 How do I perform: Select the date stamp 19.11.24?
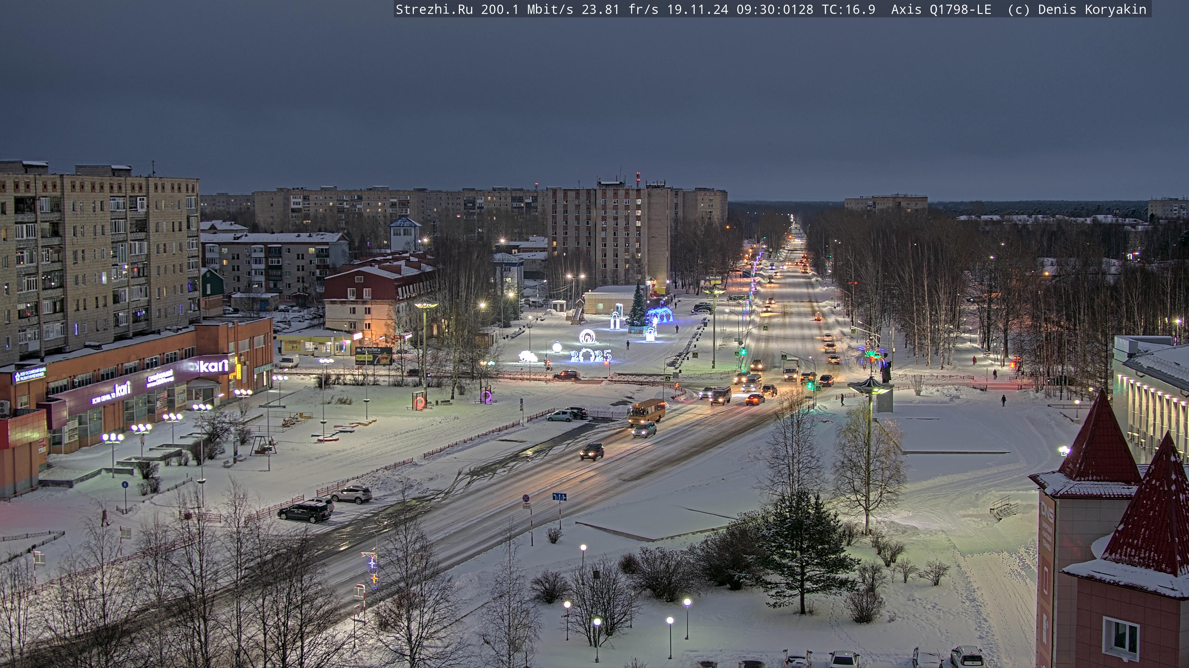click(x=697, y=9)
